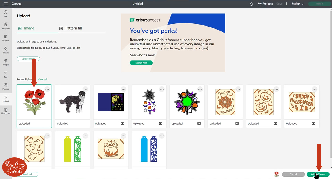This screenshot has width=332, height=179.
Task: Open more options on the Happy Halloween spiderweb card
Action: (x=238, y=89)
